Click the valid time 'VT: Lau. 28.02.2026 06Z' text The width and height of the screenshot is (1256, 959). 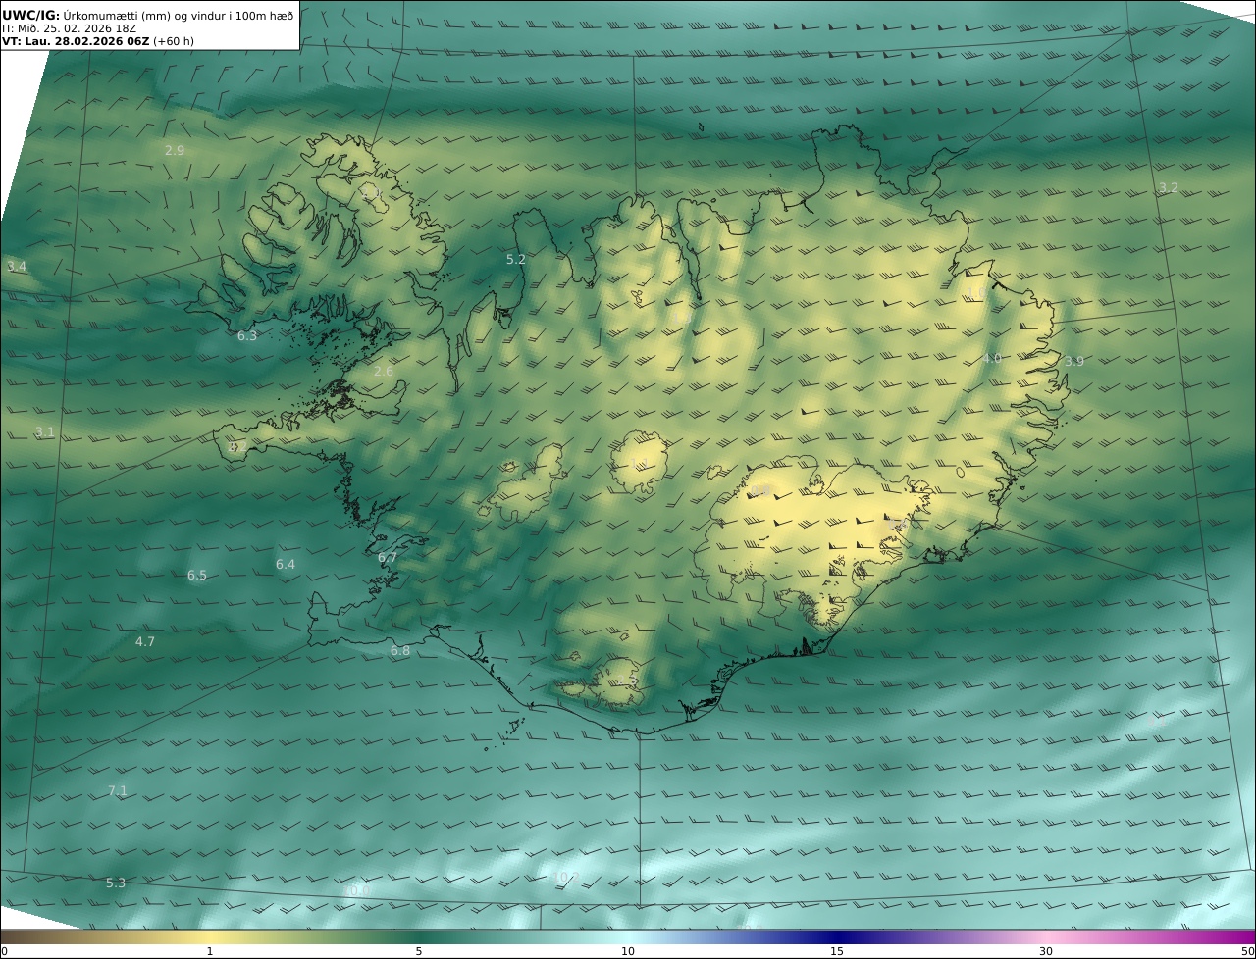click(x=76, y=41)
